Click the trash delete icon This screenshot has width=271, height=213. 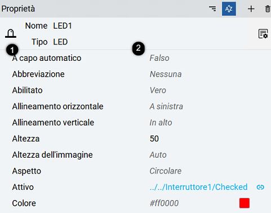tap(268, 9)
